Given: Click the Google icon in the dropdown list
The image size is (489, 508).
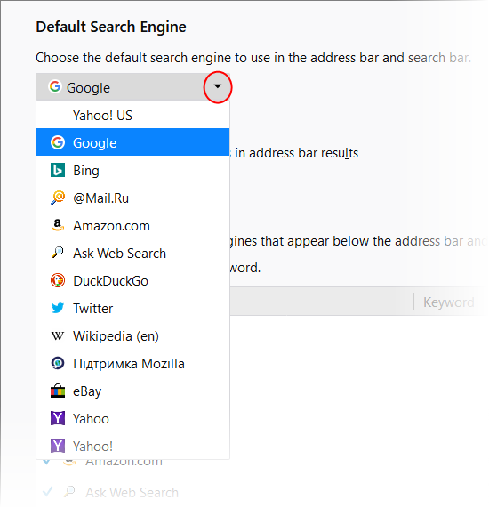Looking at the screenshot, I should 58,142.
